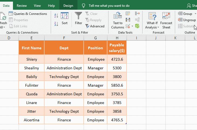Expand the Refresh All dropdown
The height and width of the screenshot is (130, 197).
4,27
